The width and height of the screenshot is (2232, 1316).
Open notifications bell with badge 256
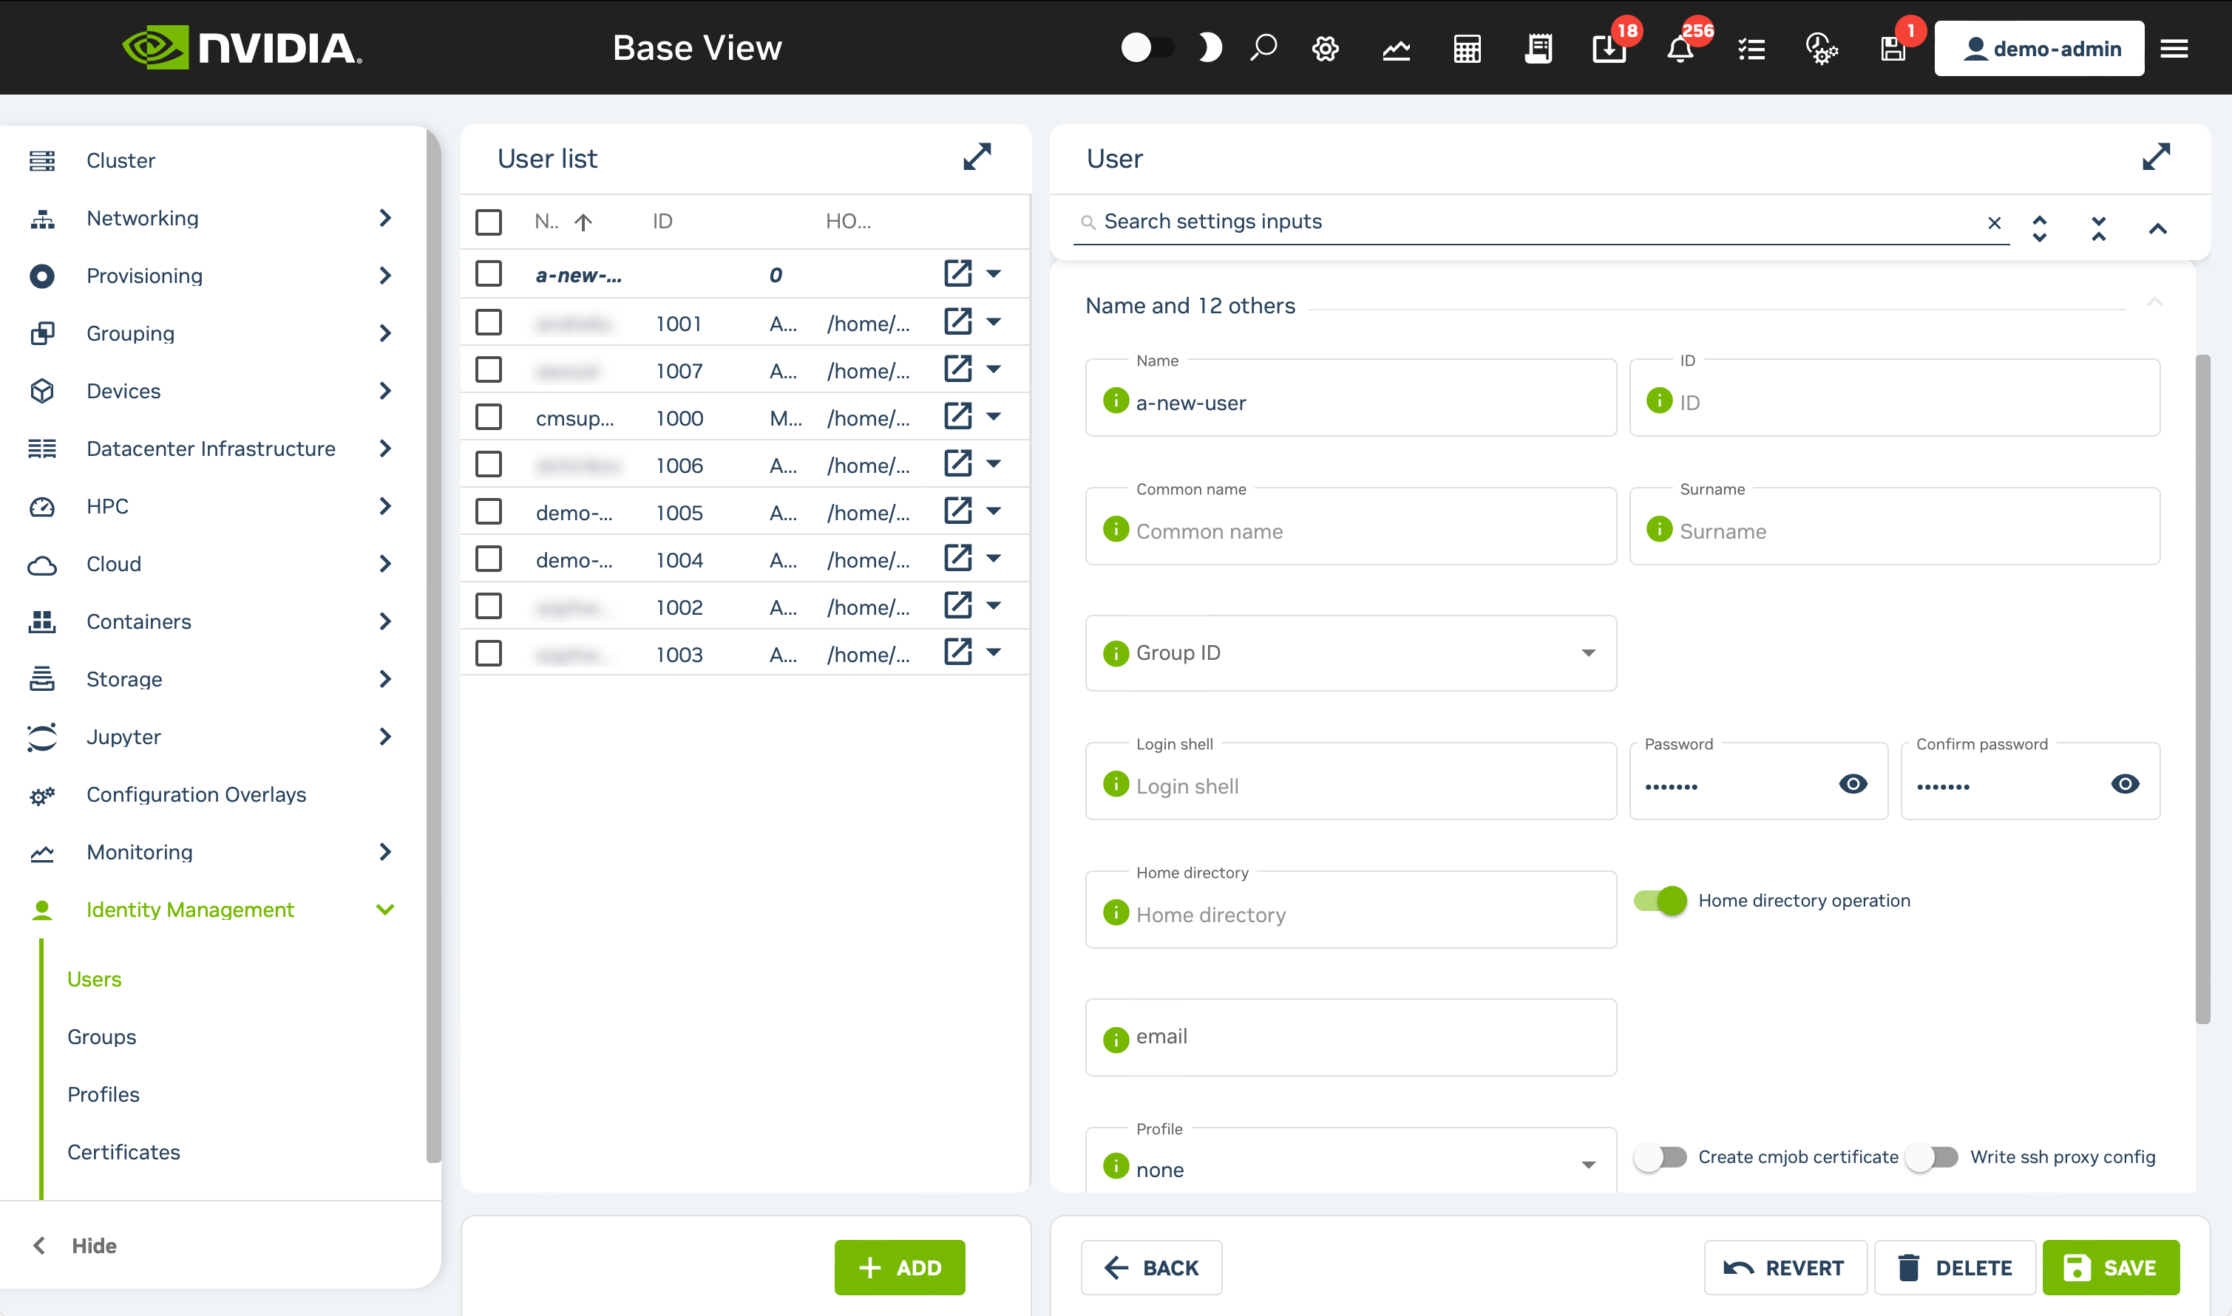[x=1680, y=49]
